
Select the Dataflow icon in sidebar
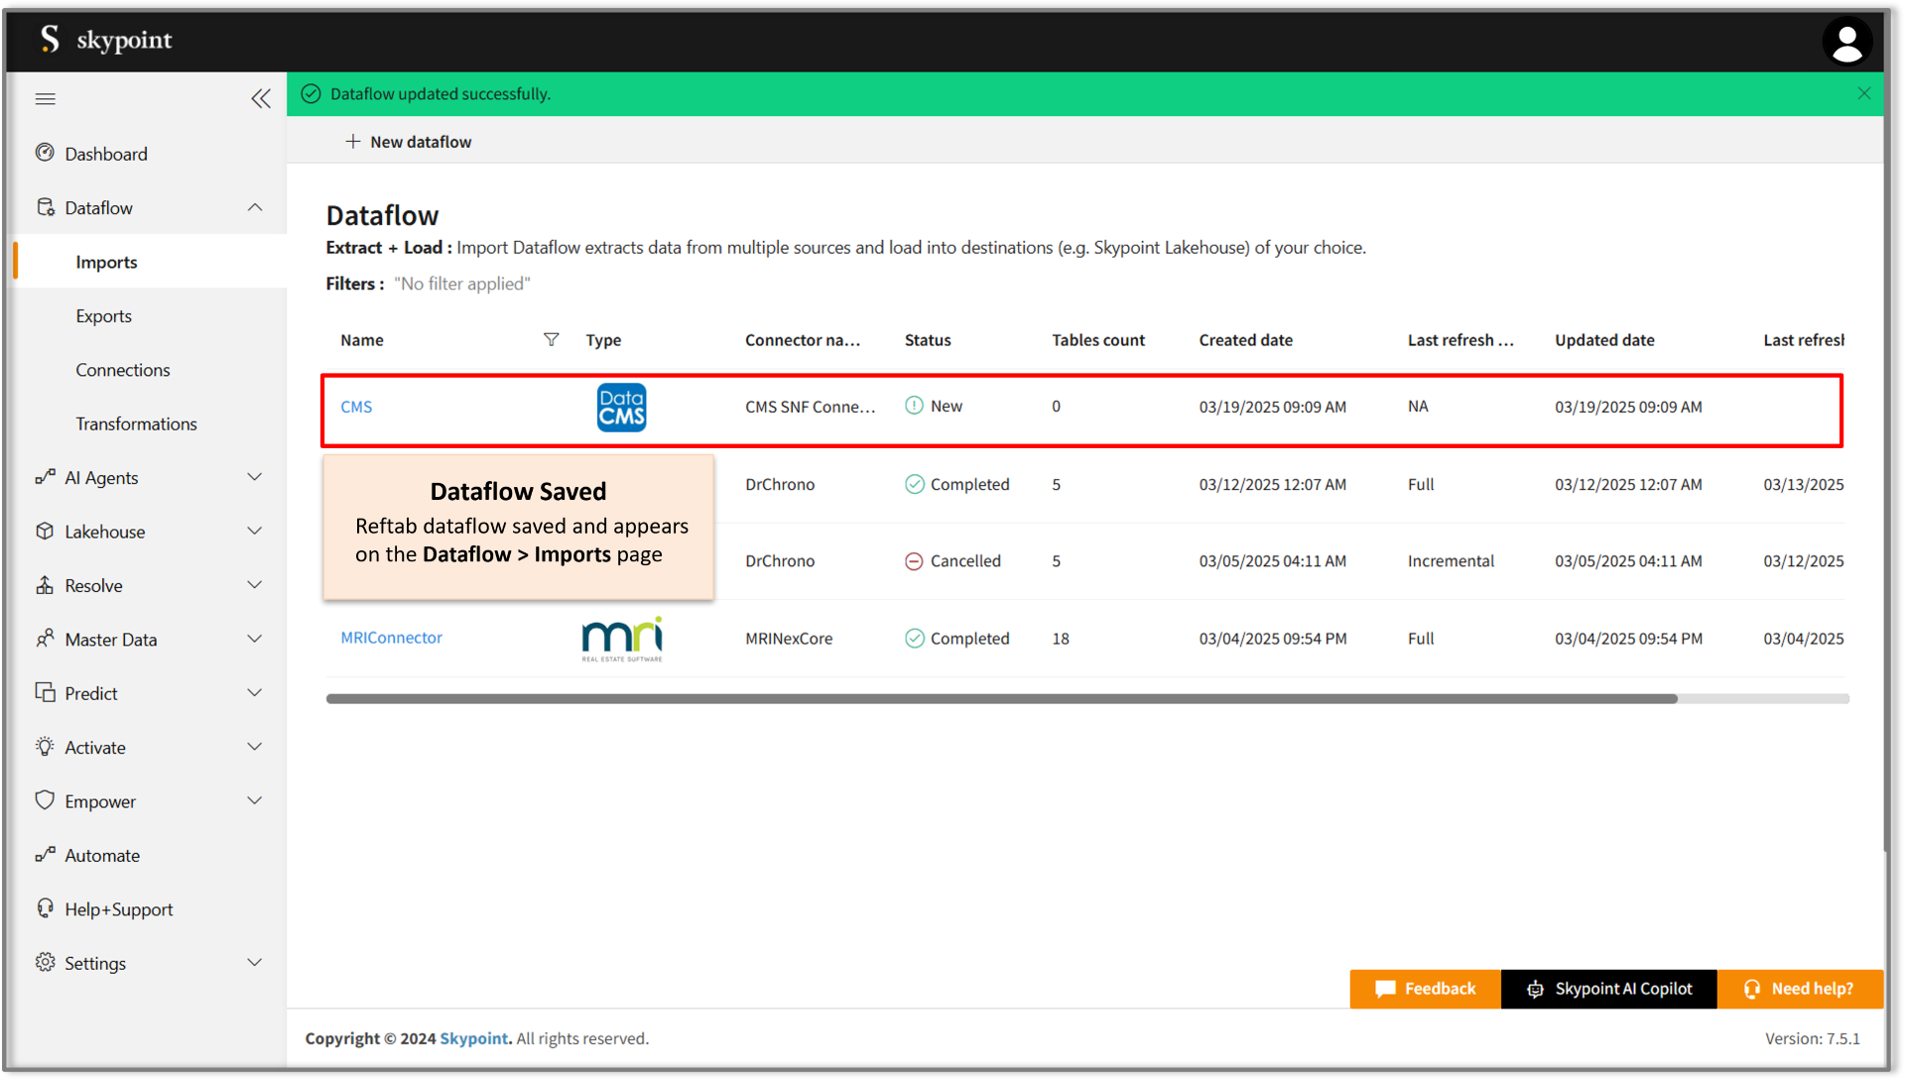pos(46,207)
